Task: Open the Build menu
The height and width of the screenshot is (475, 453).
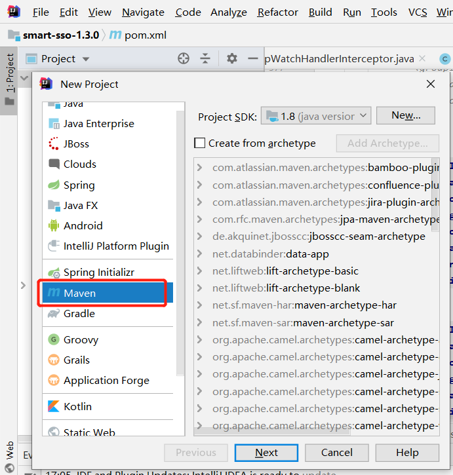Action: pyautogui.click(x=320, y=12)
